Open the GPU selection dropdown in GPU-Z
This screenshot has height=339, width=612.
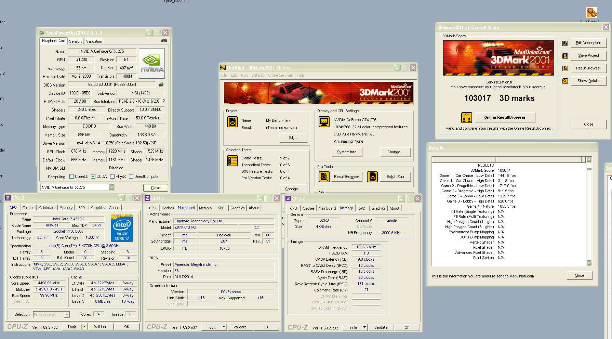(x=111, y=187)
